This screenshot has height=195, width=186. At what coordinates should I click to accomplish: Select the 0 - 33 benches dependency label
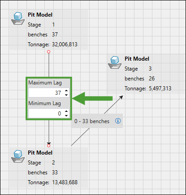point(92,121)
